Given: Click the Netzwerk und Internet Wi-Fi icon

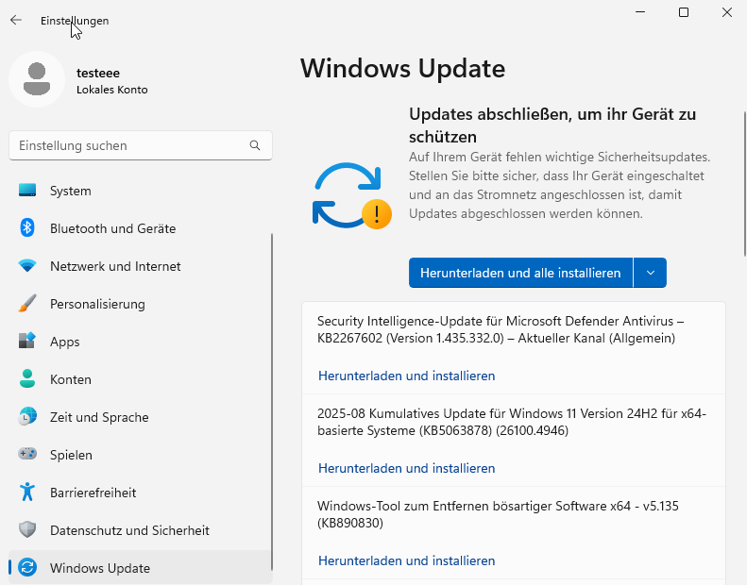Looking at the screenshot, I should [x=27, y=266].
